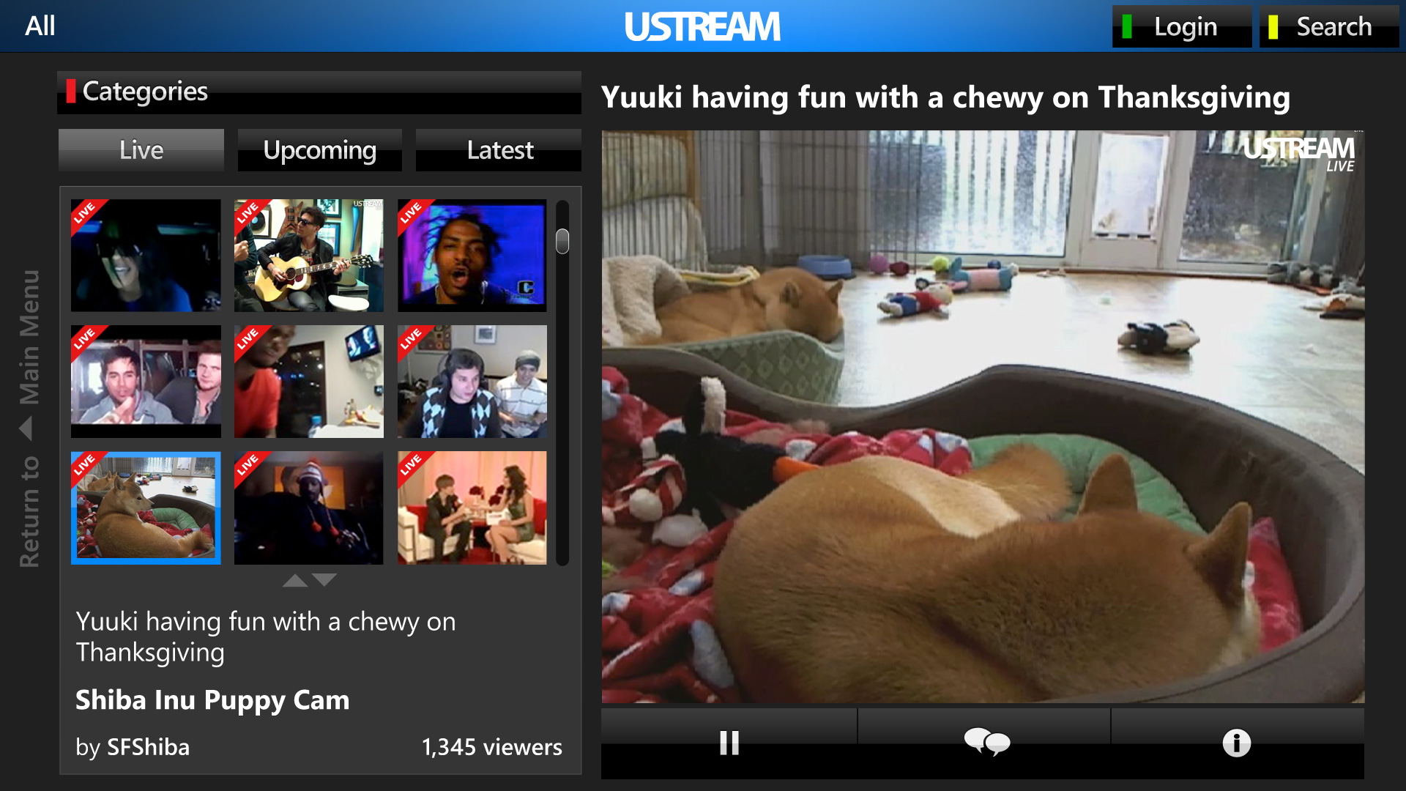Screen dimensions: 1406x791
Task: Switch to the Latest tab
Action: point(499,150)
